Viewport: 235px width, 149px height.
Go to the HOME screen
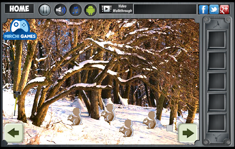click(x=19, y=9)
